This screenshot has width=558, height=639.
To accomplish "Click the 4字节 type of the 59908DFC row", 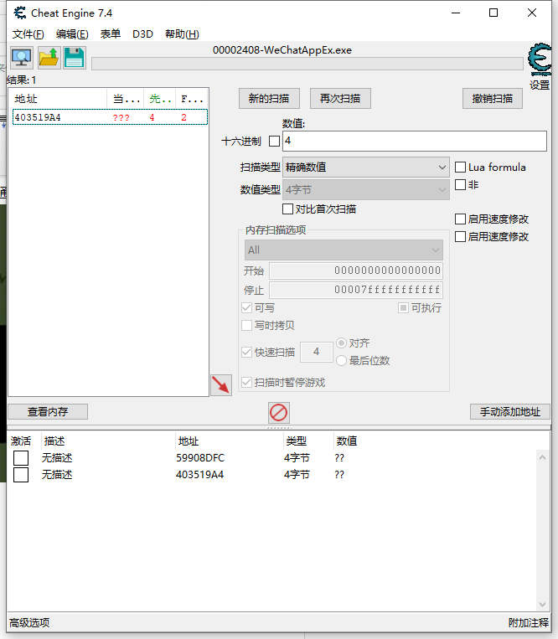I will [x=297, y=458].
